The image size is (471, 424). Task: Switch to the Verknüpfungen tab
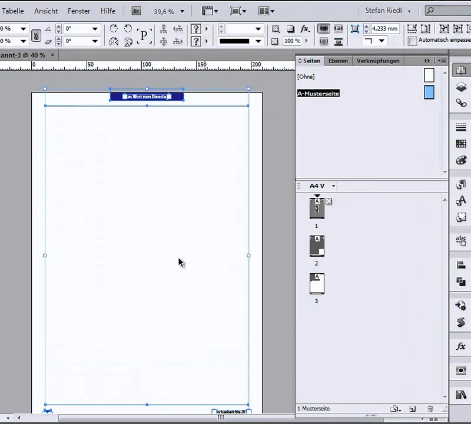(x=378, y=61)
